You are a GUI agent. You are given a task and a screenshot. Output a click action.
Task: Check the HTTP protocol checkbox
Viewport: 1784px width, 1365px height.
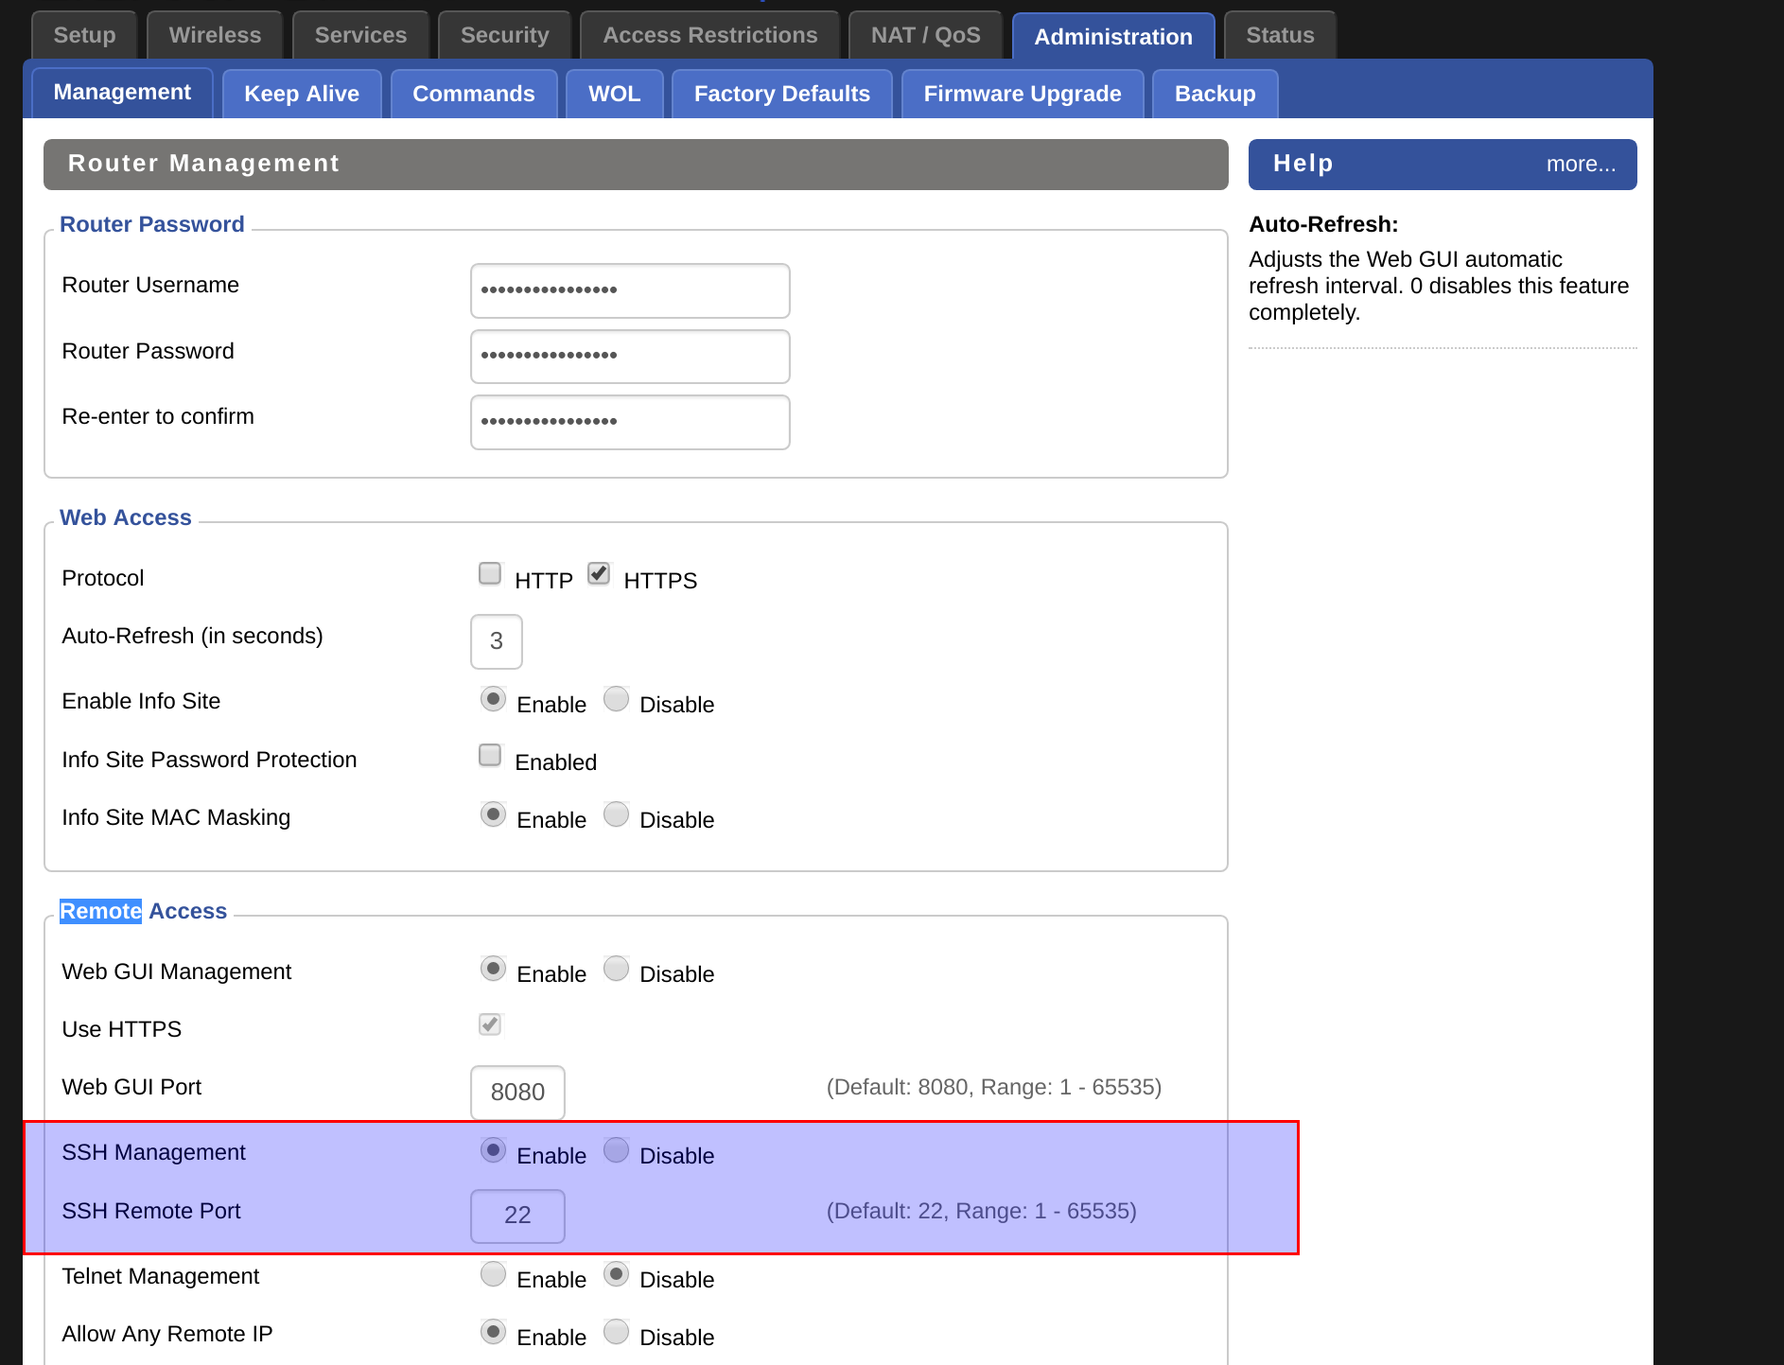pyautogui.click(x=490, y=573)
